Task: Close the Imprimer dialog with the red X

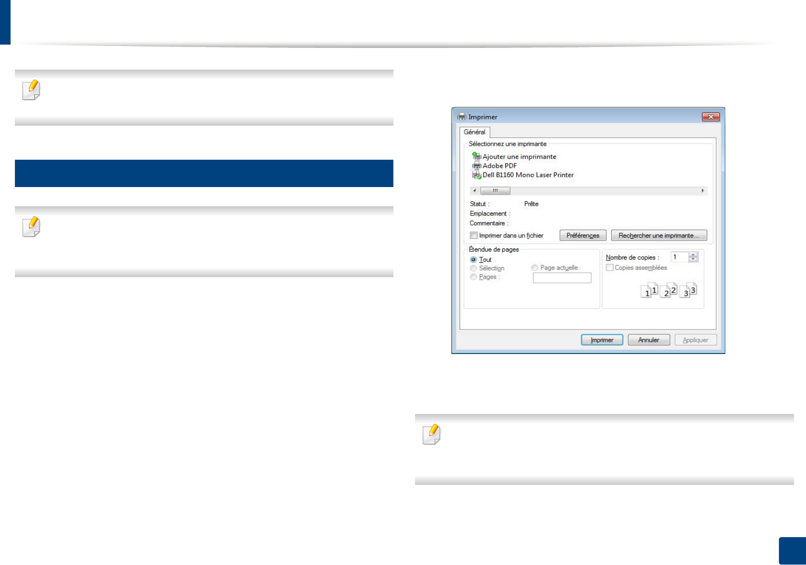Action: pyautogui.click(x=711, y=117)
